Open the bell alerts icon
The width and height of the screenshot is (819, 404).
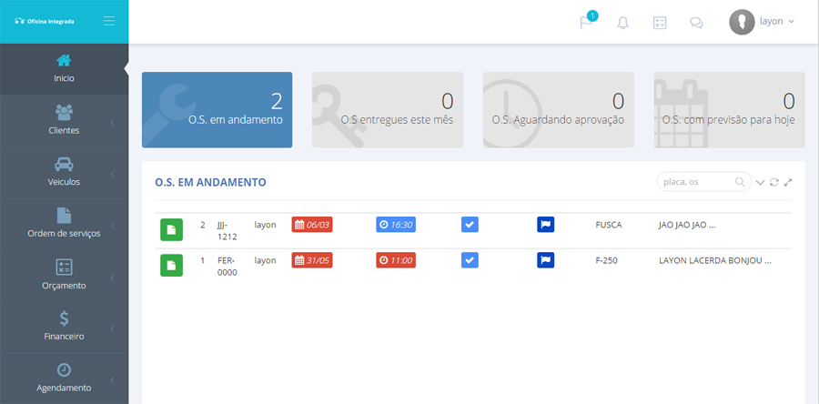click(623, 23)
